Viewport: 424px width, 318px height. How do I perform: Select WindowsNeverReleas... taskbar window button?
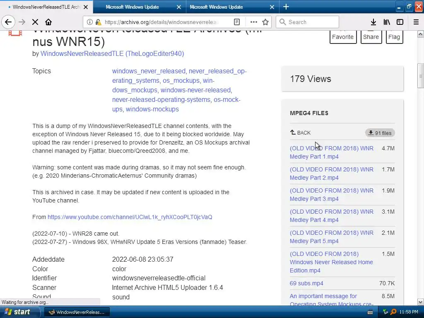pyautogui.click(x=77, y=312)
